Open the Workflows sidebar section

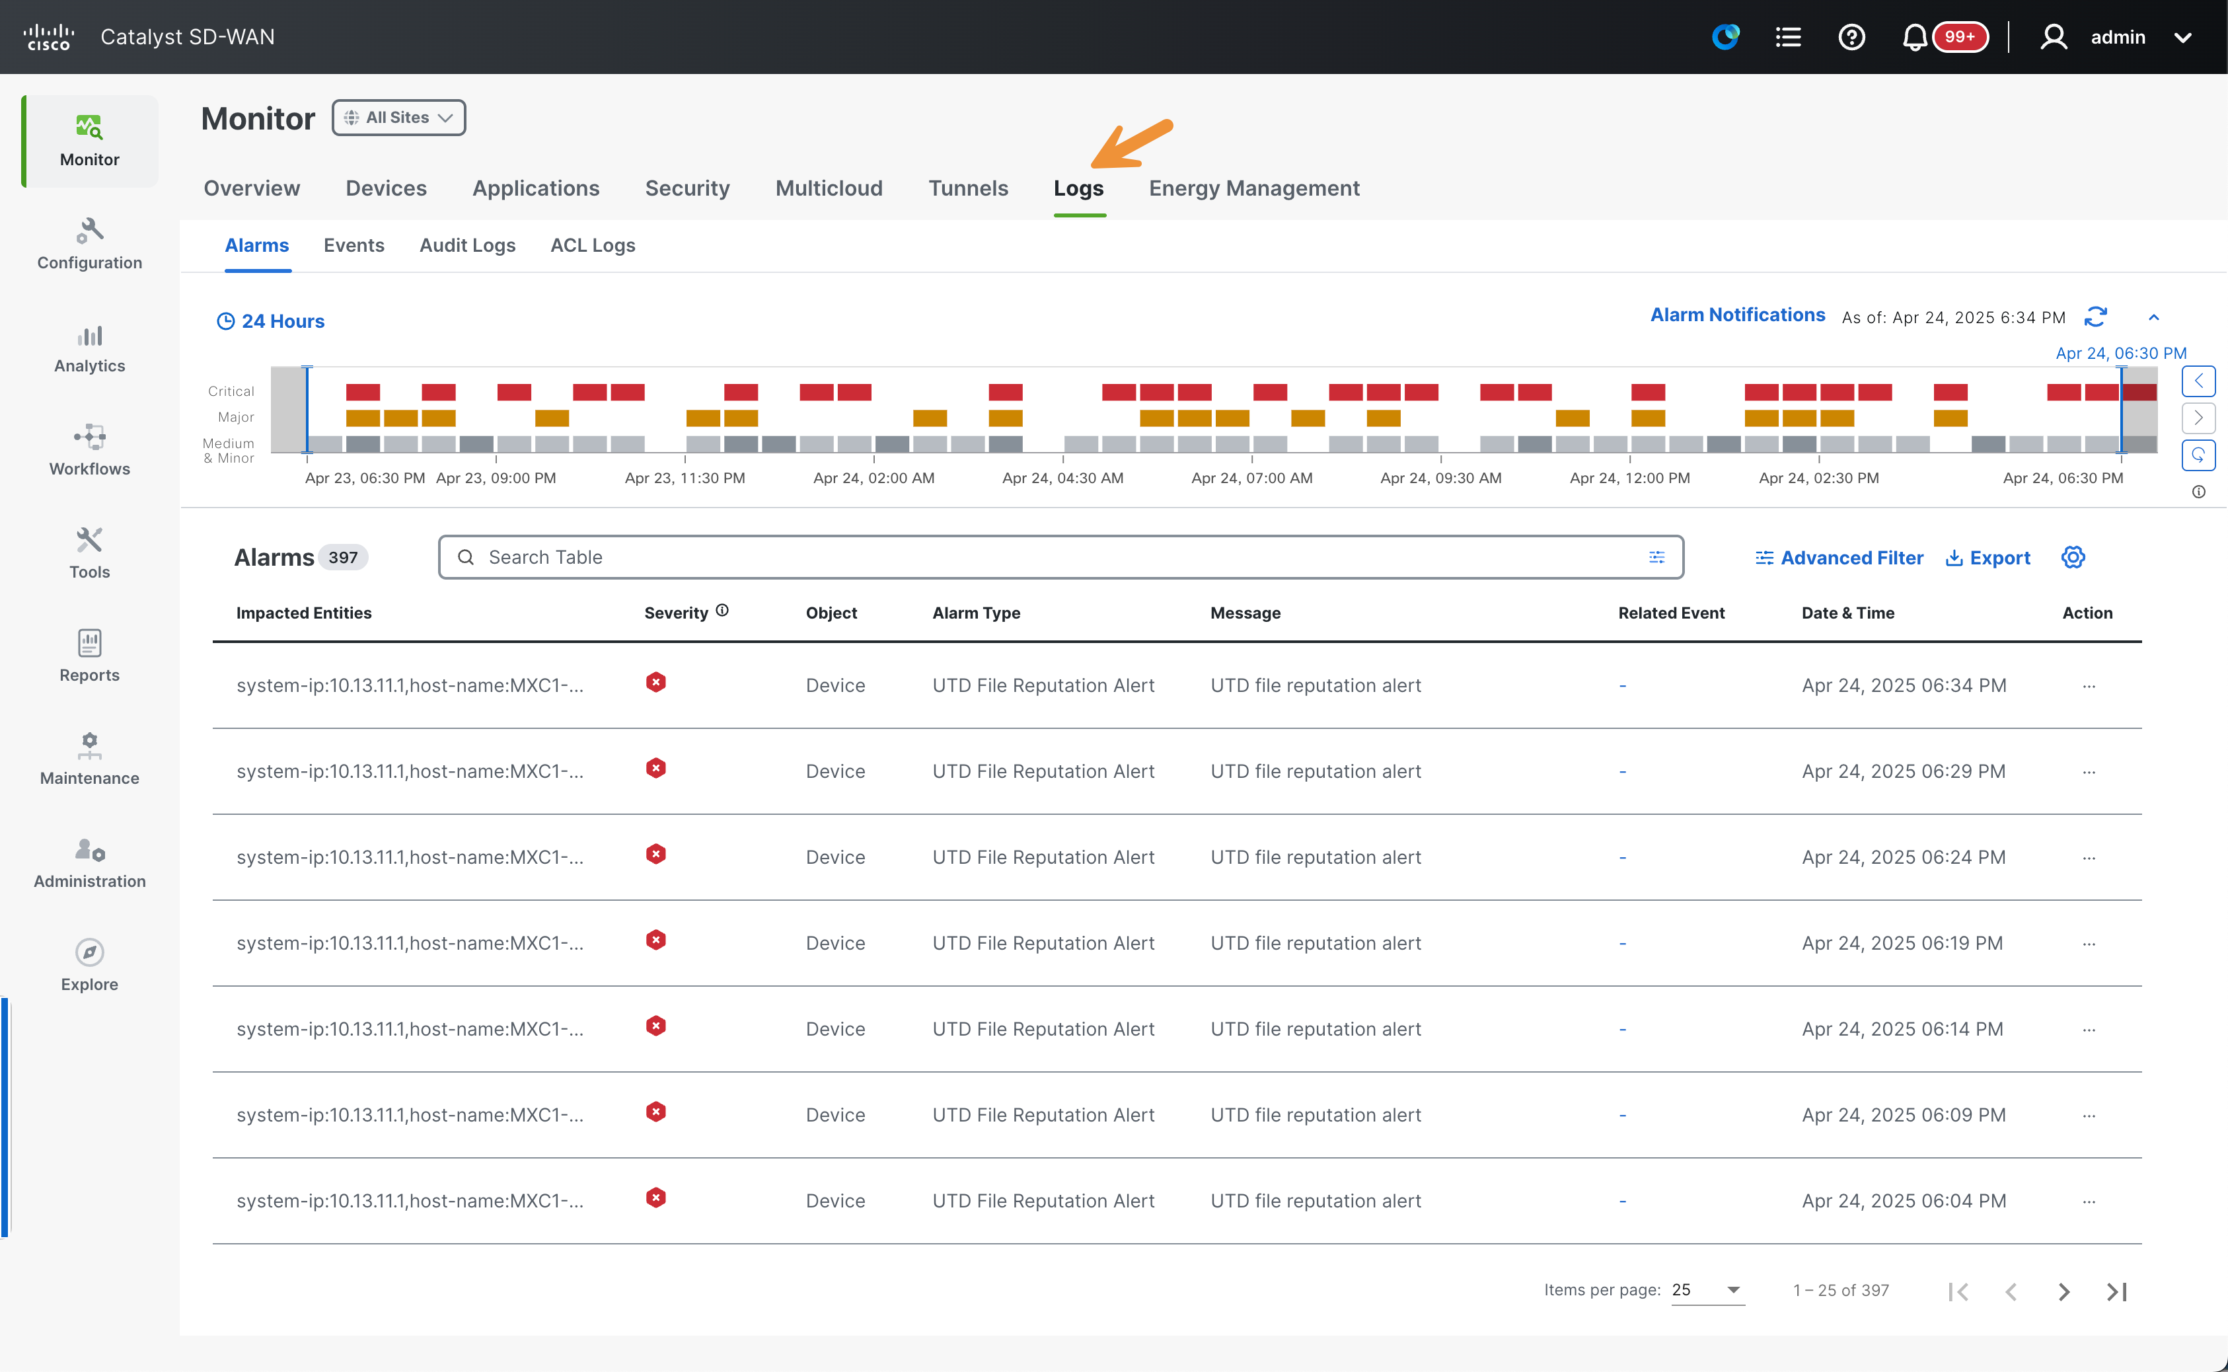(x=89, y=450)
